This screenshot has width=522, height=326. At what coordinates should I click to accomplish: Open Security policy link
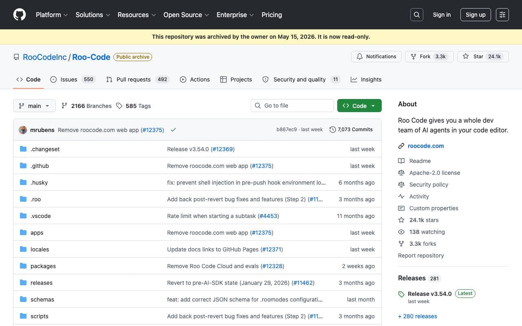point(429,185)
